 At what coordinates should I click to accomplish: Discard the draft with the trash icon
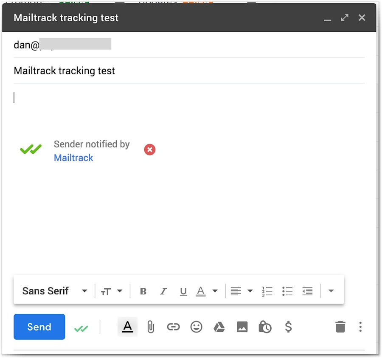(340, 327)
